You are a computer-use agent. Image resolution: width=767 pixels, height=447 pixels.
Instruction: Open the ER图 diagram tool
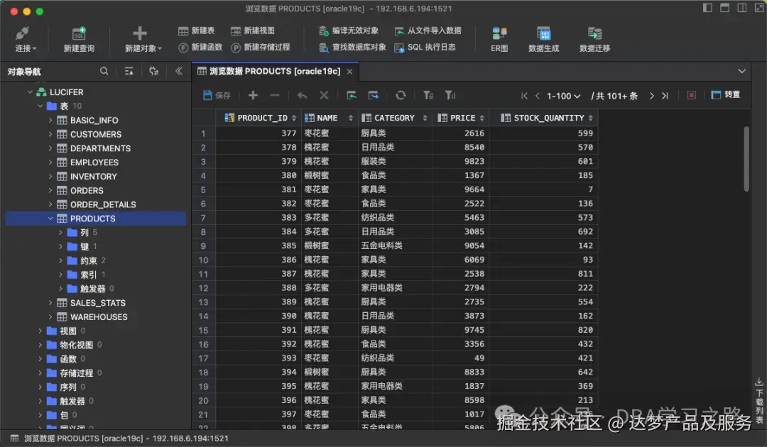pos(499,40)
